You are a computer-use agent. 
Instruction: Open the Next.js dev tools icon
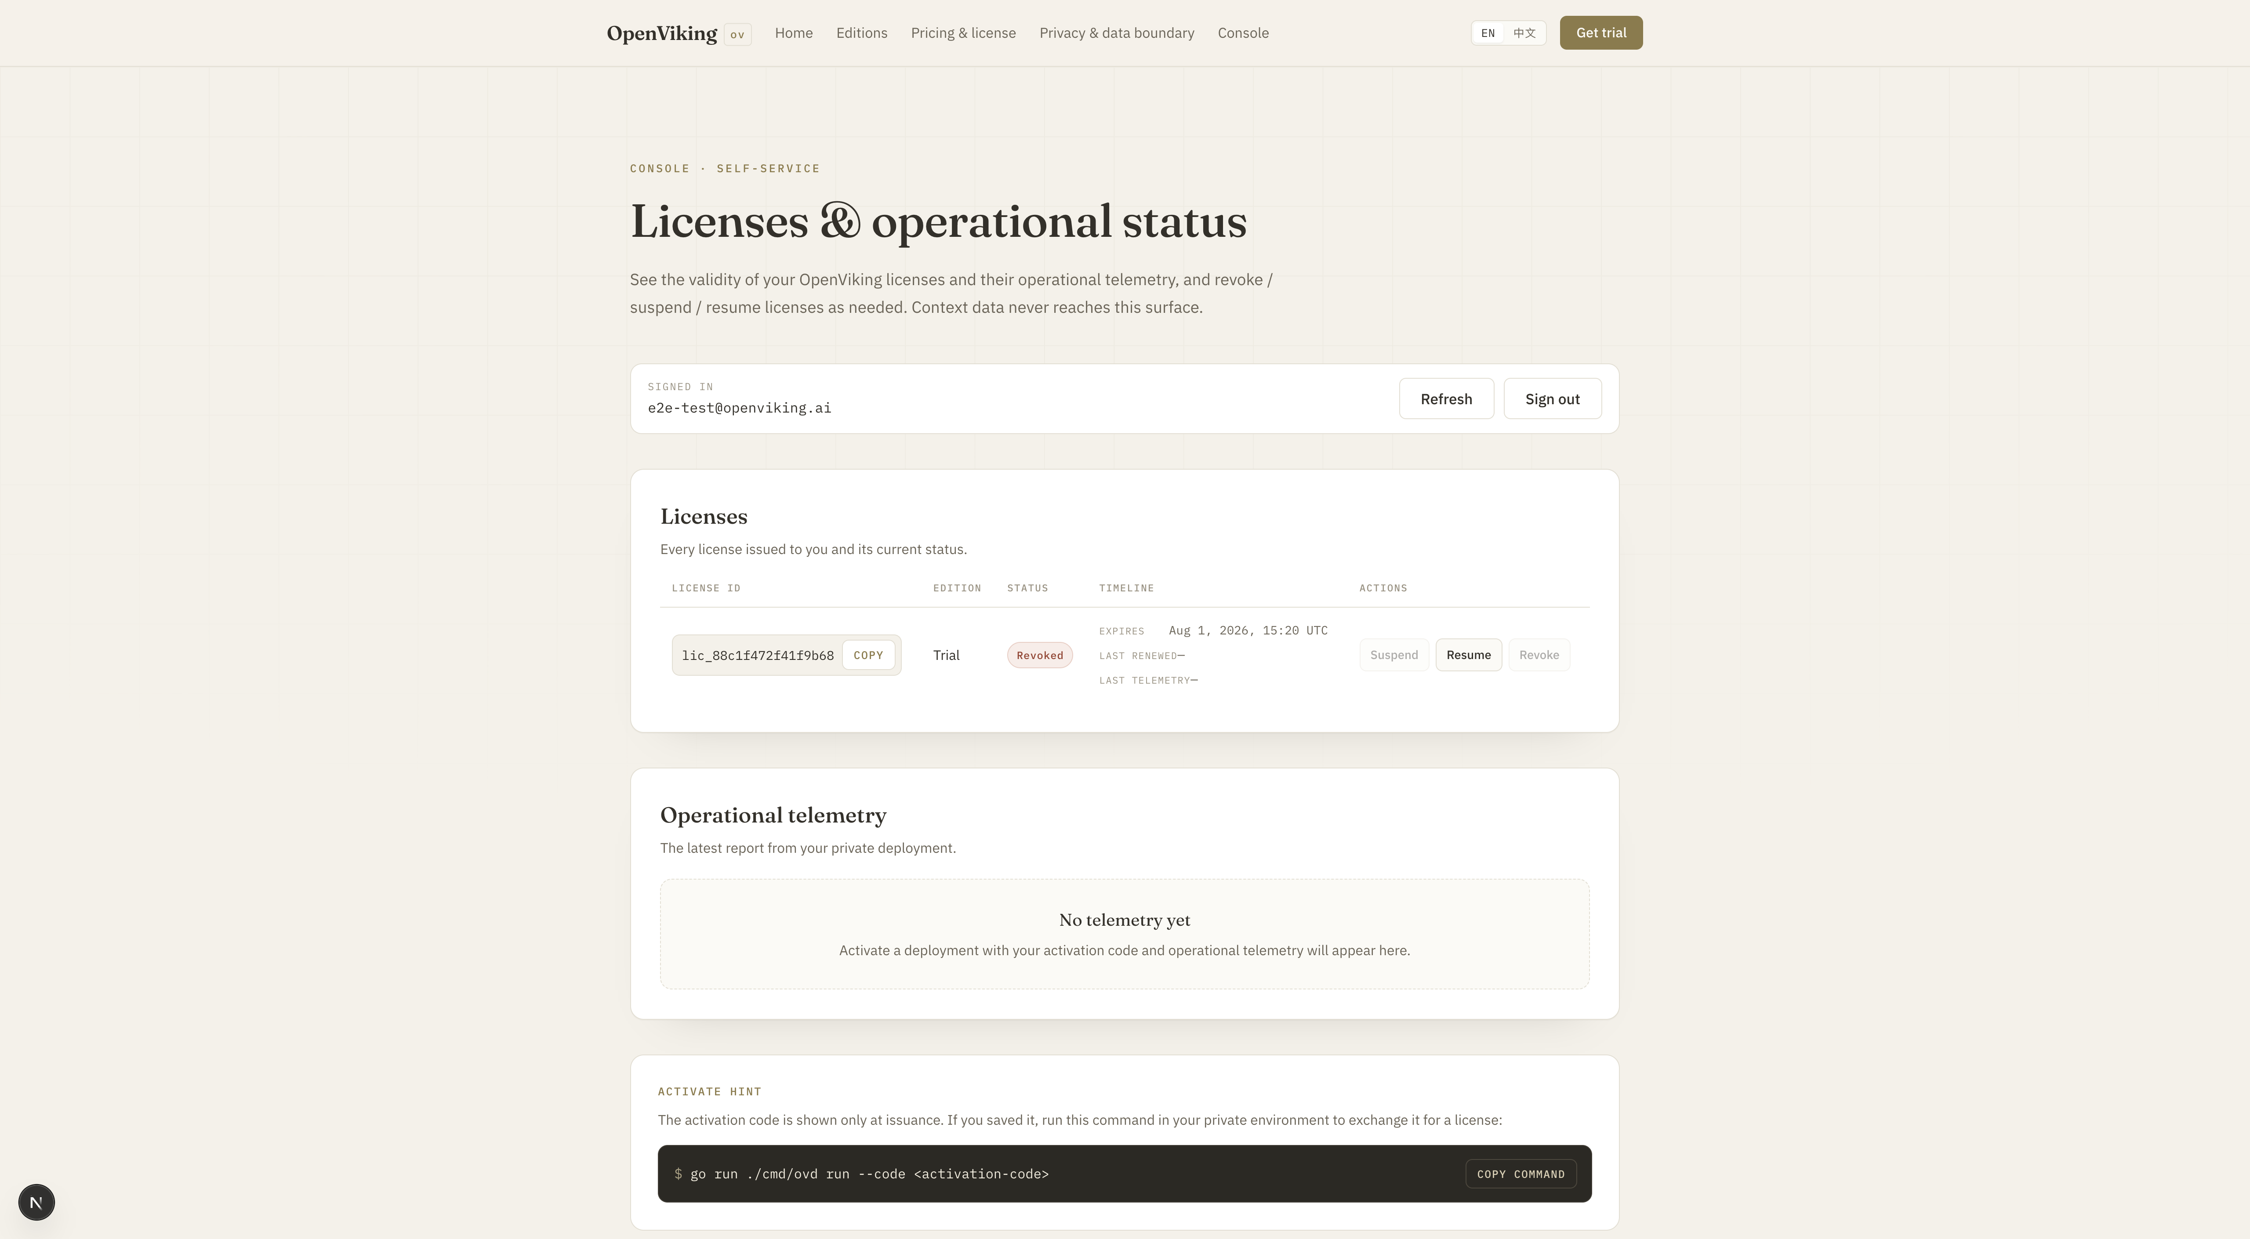pyautogui.click(x=36, y=1203)
